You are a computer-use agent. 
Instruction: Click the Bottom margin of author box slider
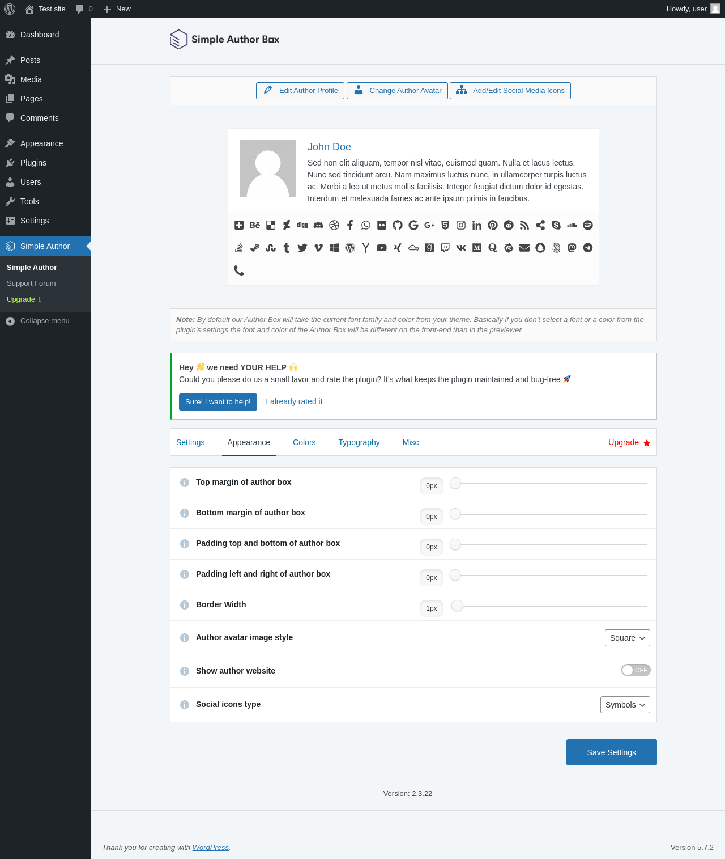548,514
